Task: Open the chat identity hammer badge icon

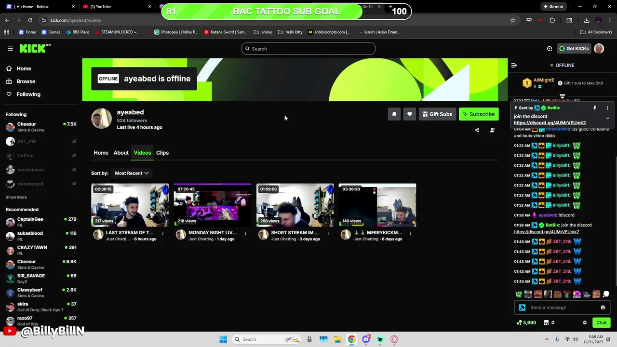Action: pos(522,307)
